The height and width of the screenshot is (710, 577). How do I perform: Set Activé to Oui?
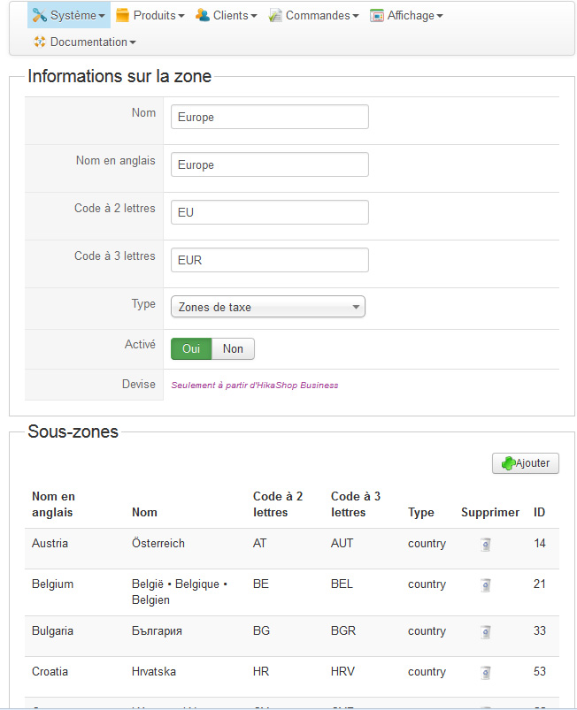pyautogui.click(x=191, y=348)
